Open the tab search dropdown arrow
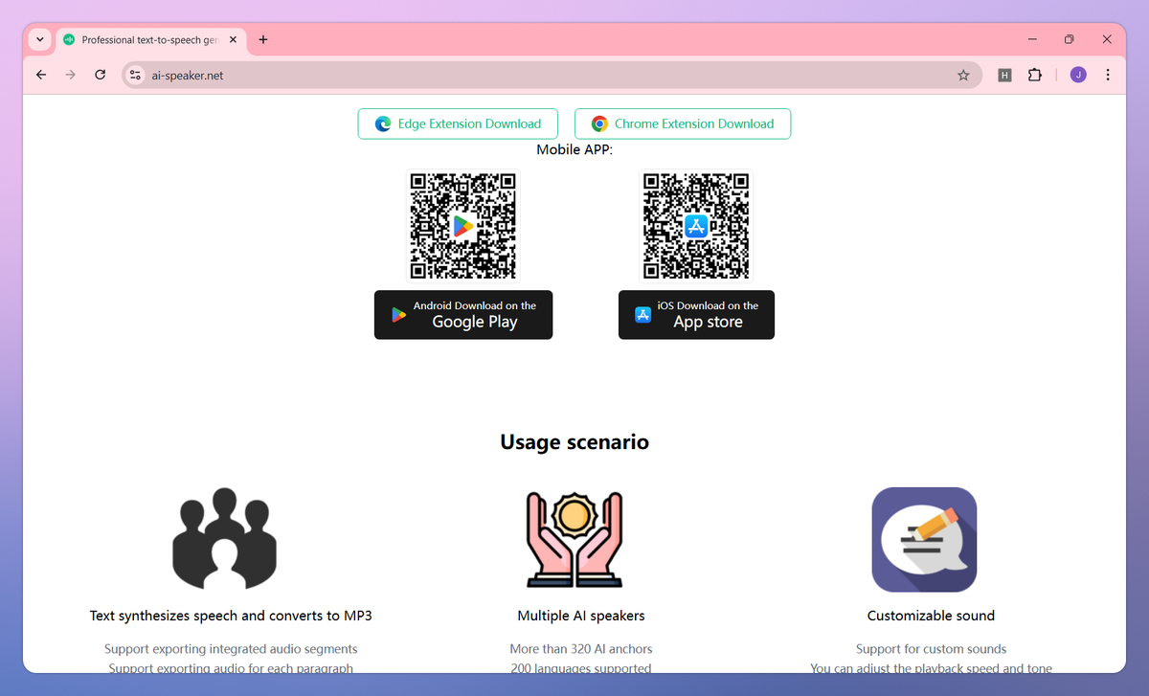The width and height of the screenshot is (1149, 696). pyautogui.click(x=39, y=40)
